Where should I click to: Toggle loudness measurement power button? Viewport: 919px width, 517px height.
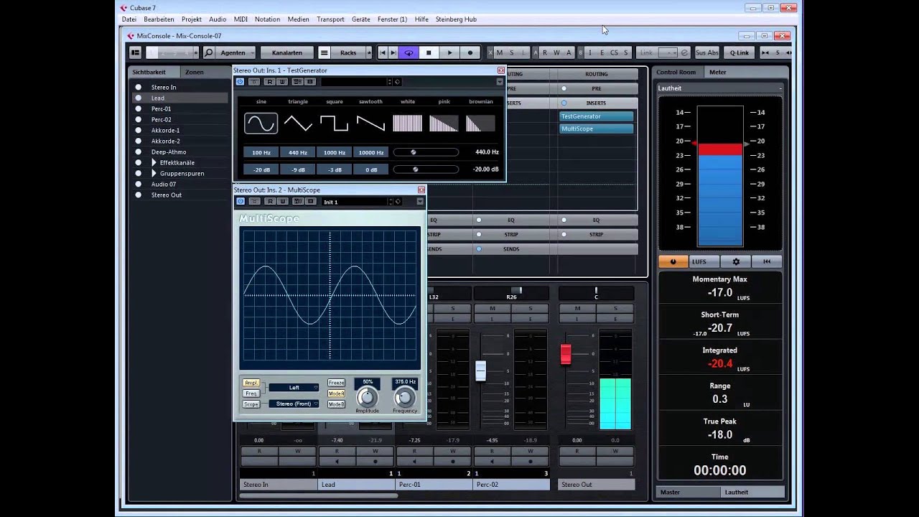673,262
